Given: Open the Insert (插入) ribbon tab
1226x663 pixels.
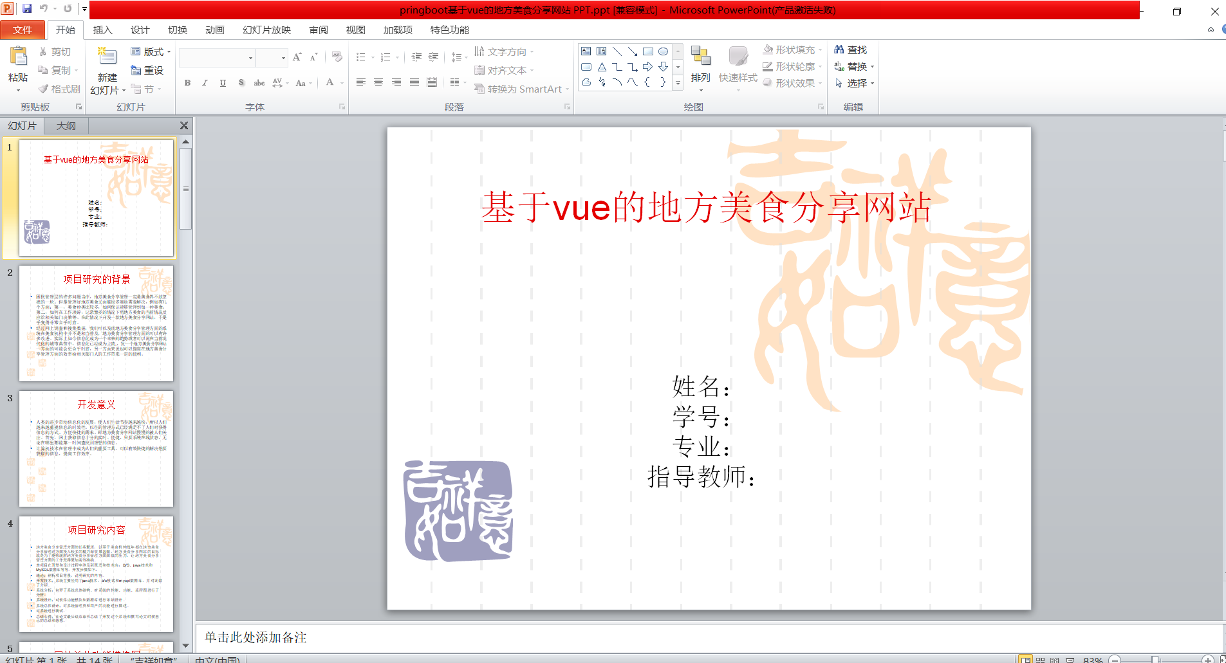Looking at the screenshot, I should point(102,30).
